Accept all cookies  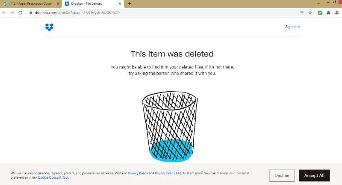coord(314,176)
